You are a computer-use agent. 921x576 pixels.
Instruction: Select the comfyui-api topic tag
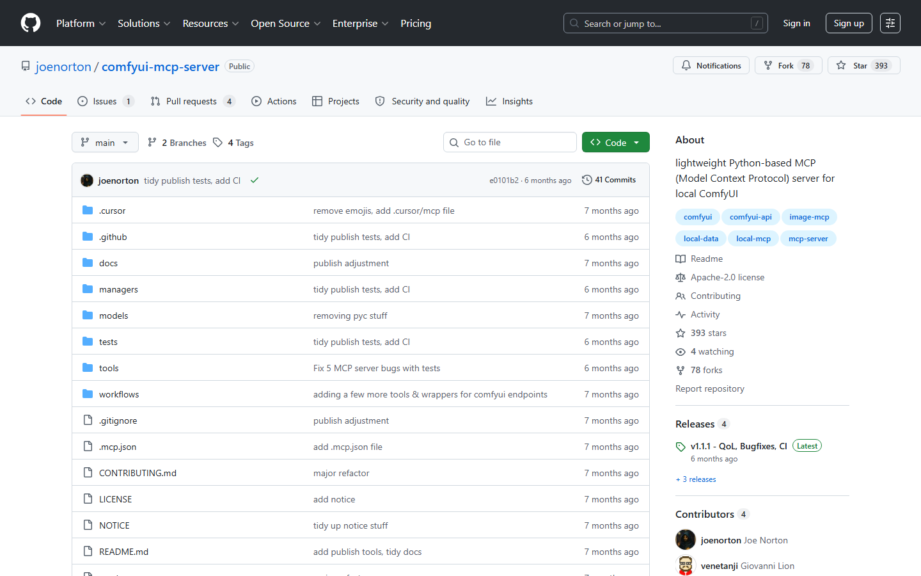[750, 217]
